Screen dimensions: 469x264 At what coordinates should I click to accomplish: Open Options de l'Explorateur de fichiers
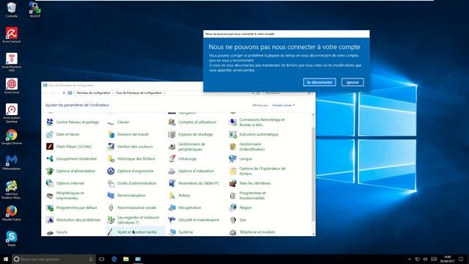(x=257, y=171)
